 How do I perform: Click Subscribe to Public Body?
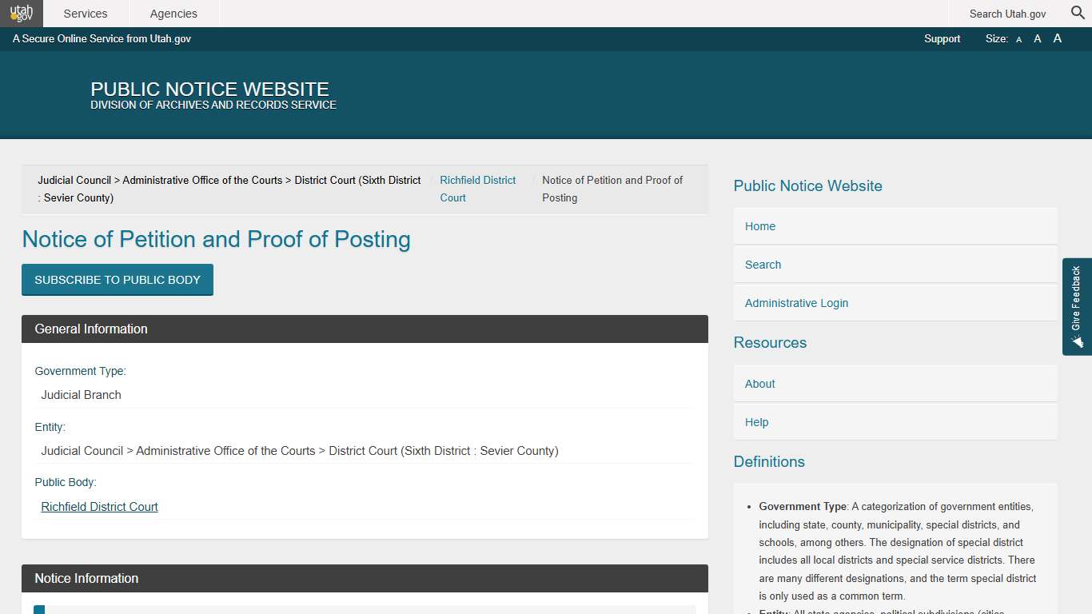[x=117, y=279]
